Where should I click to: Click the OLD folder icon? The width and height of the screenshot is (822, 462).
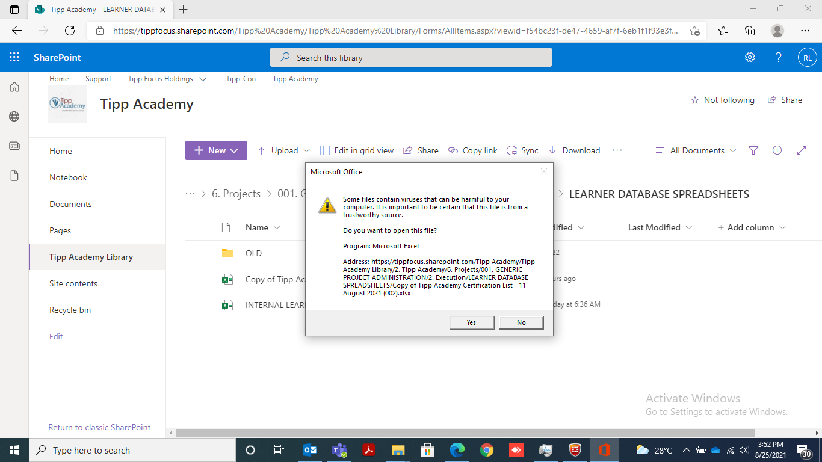(x=227, y=253)
